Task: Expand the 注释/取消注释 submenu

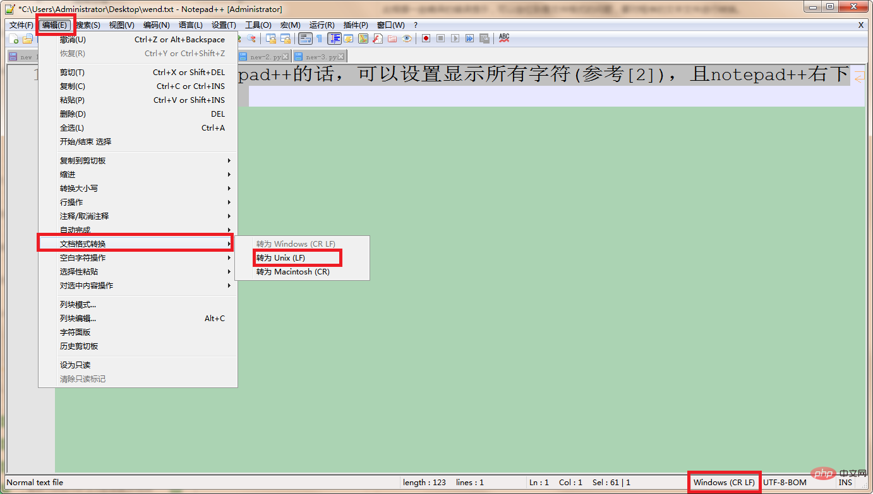Action: point(138,216)
